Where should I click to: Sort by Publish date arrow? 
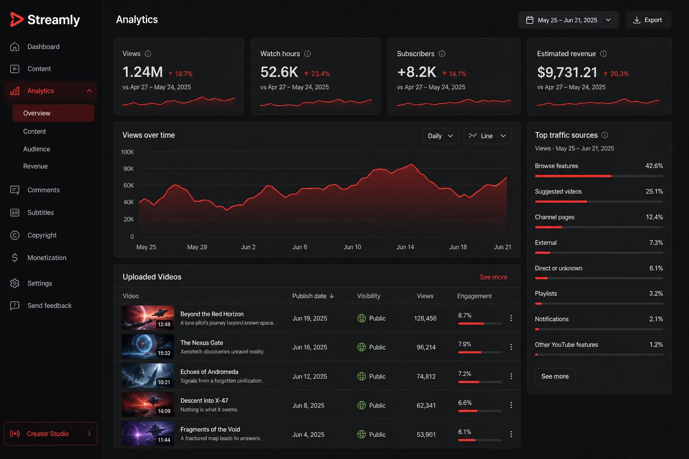332,296
